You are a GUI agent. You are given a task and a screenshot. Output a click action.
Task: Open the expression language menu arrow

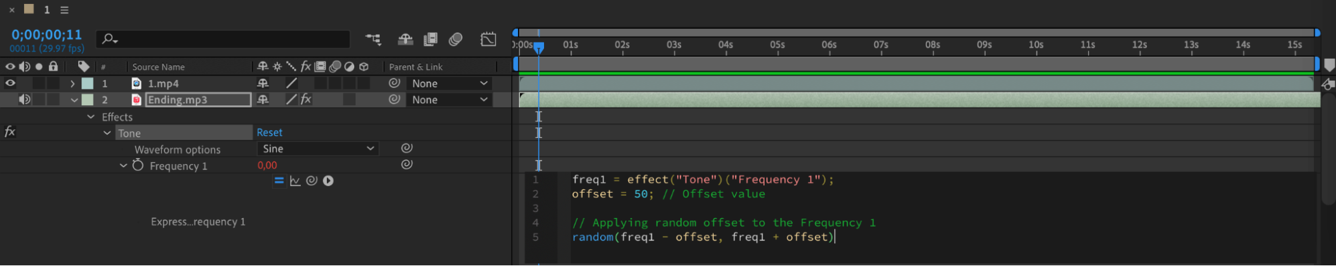pos(328,181)
